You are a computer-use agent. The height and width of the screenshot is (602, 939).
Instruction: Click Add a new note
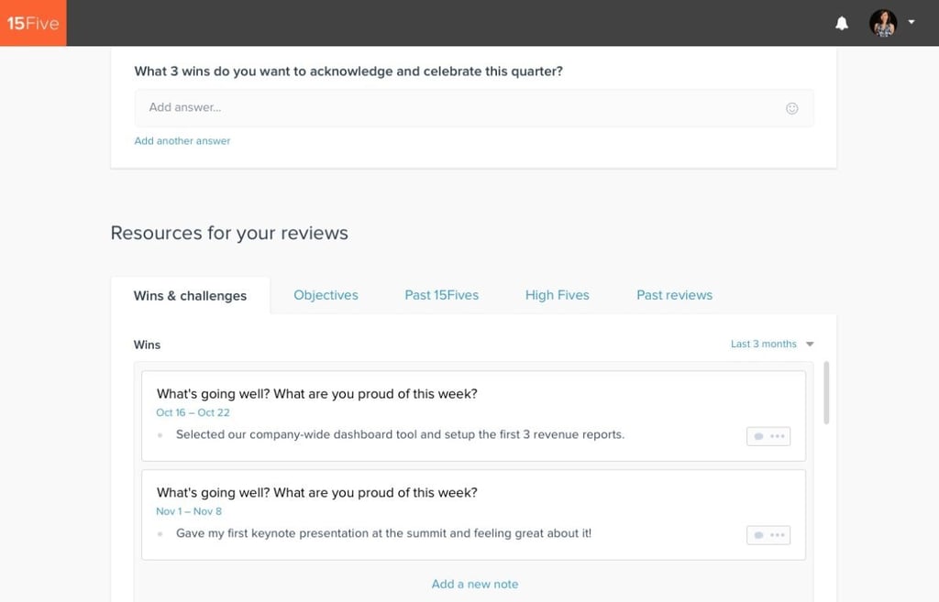[474, 584]
